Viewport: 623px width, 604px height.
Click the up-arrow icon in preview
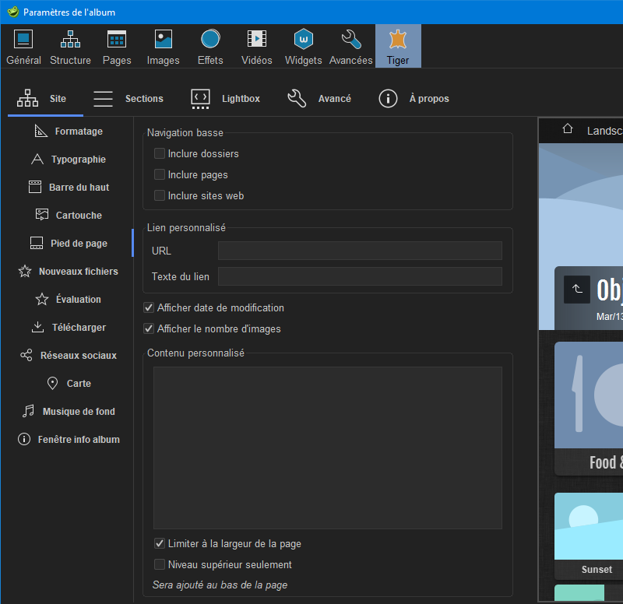point(577,290)
